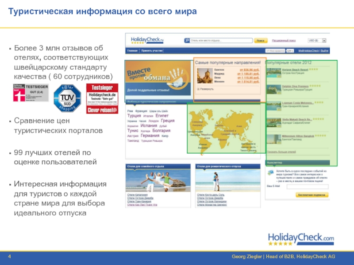Click the Delphin Diva Premiere thumbnail image
Image resolution: width=354 pixels, height=265 pixels.
coord(274,90)
